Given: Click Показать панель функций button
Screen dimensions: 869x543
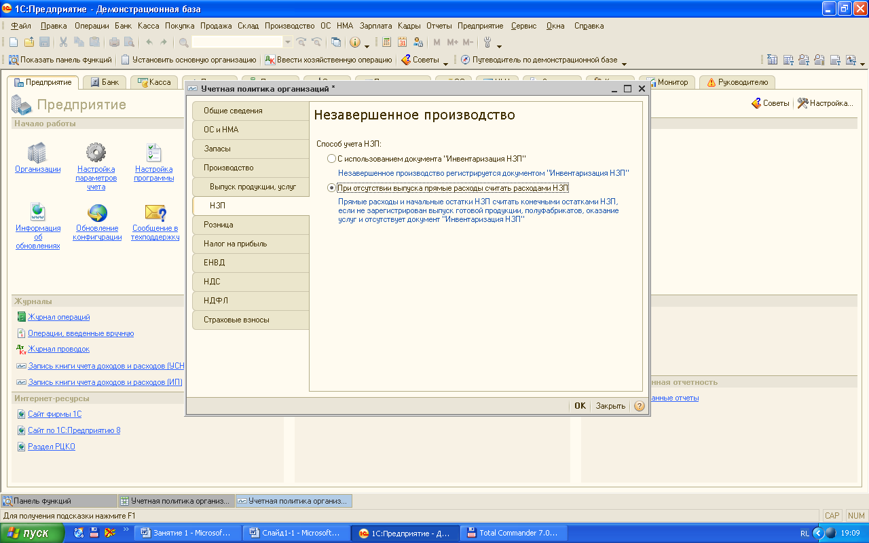Looking at the screenshot, I should tap(60, 60).
